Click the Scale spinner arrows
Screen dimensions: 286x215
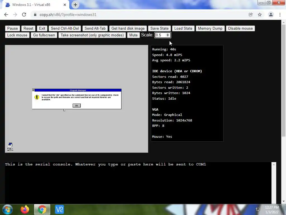(x=168, y=35)
